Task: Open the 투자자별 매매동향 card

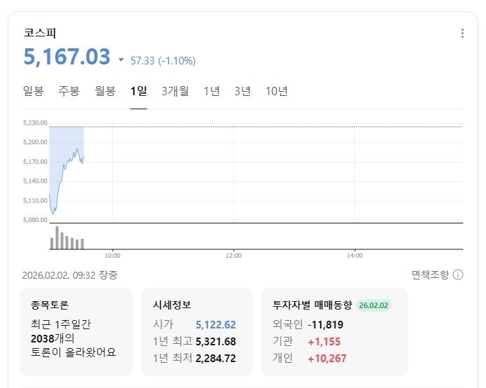Action: (334, 331)
